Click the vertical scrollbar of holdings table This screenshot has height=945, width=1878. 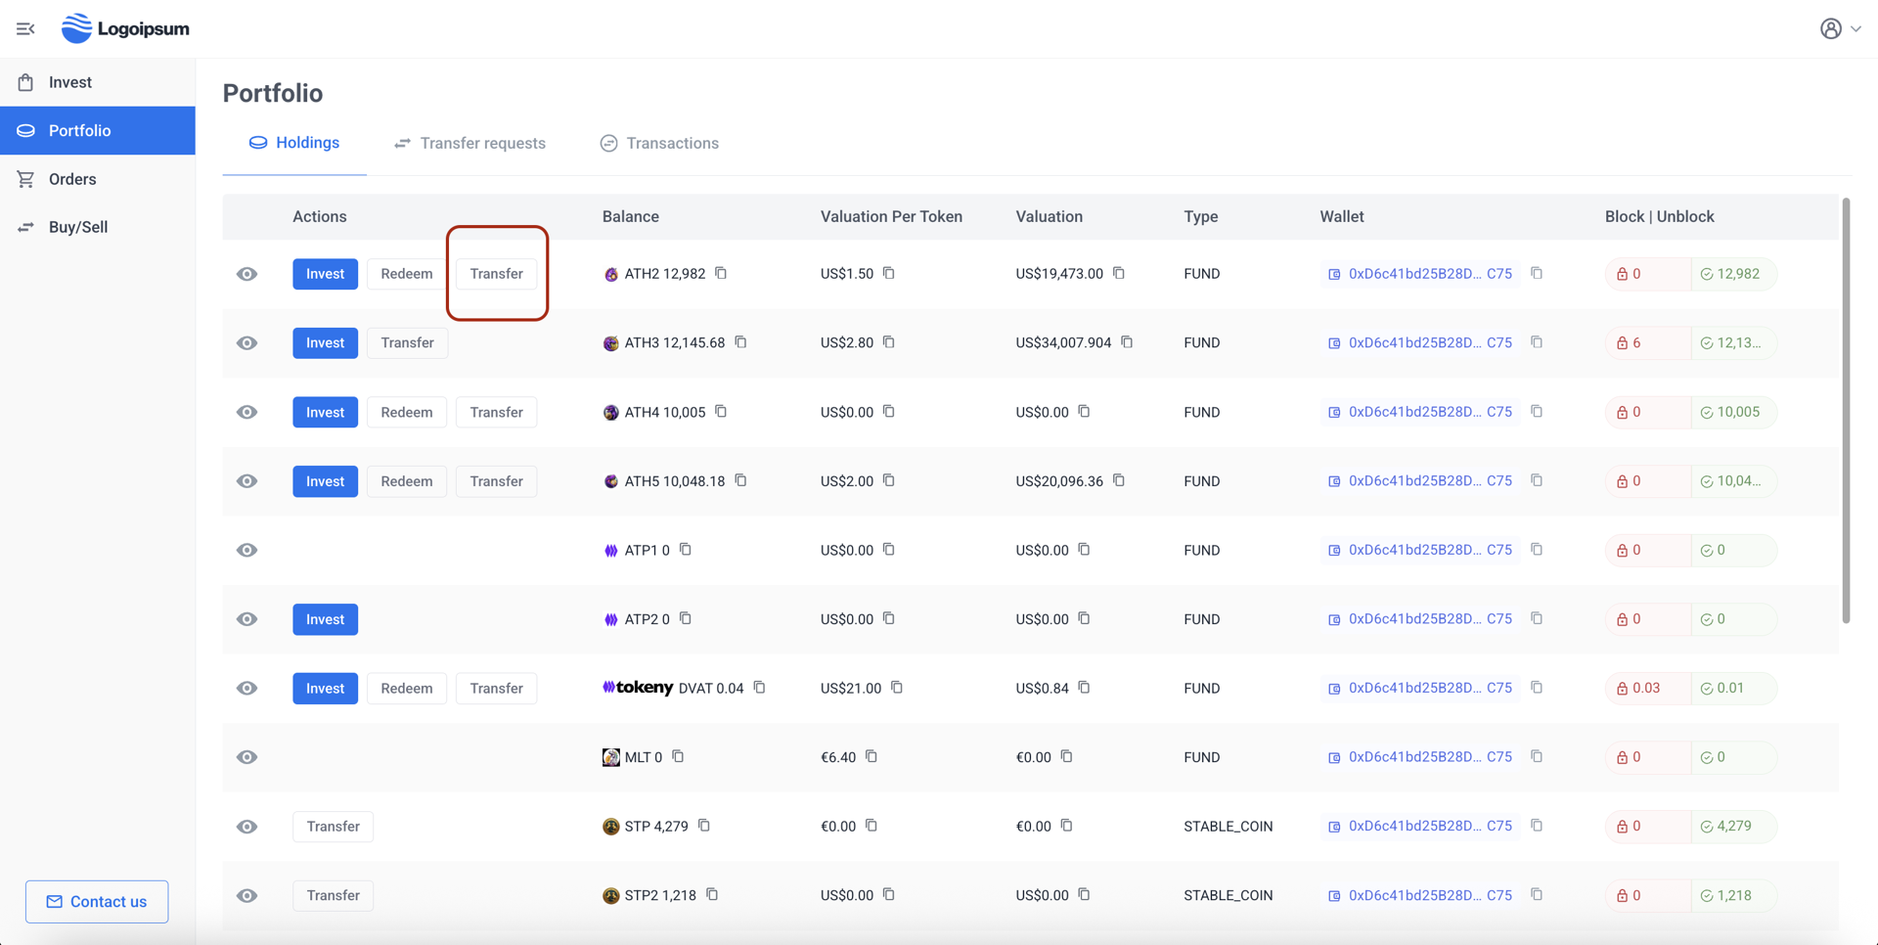1846,411
